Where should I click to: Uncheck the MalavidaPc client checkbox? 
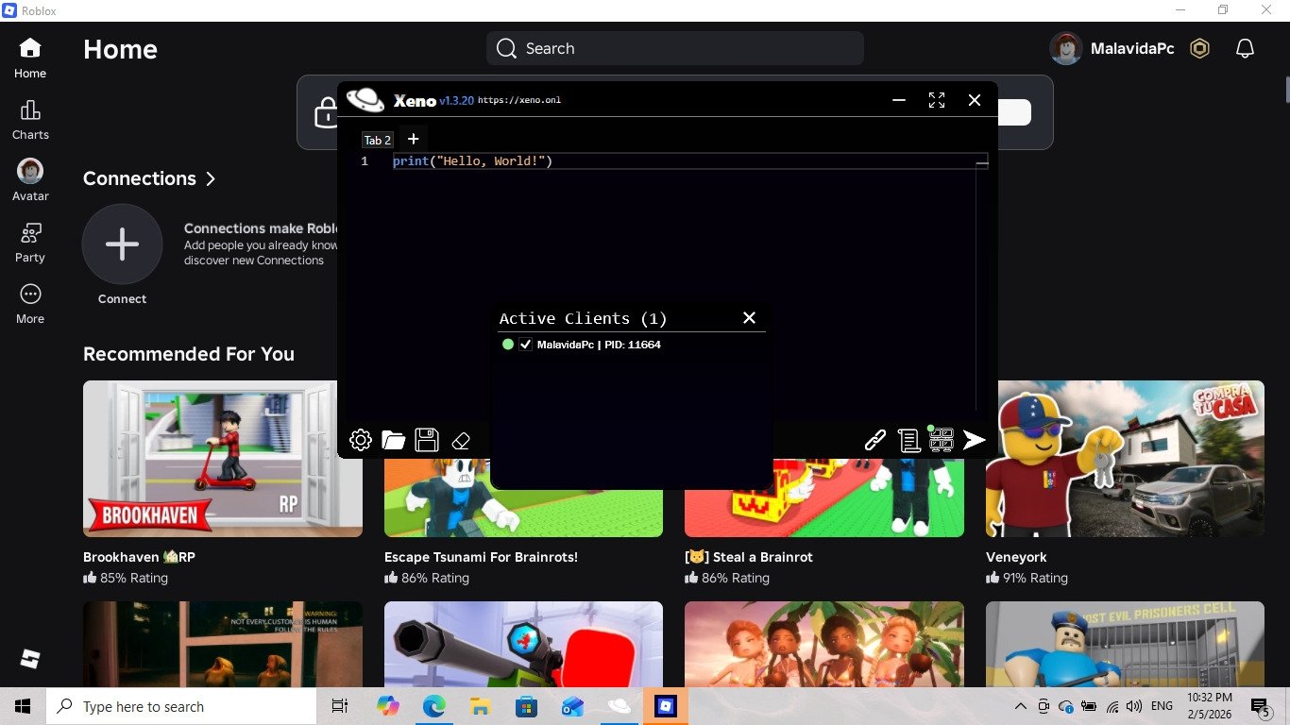(526, 345)
